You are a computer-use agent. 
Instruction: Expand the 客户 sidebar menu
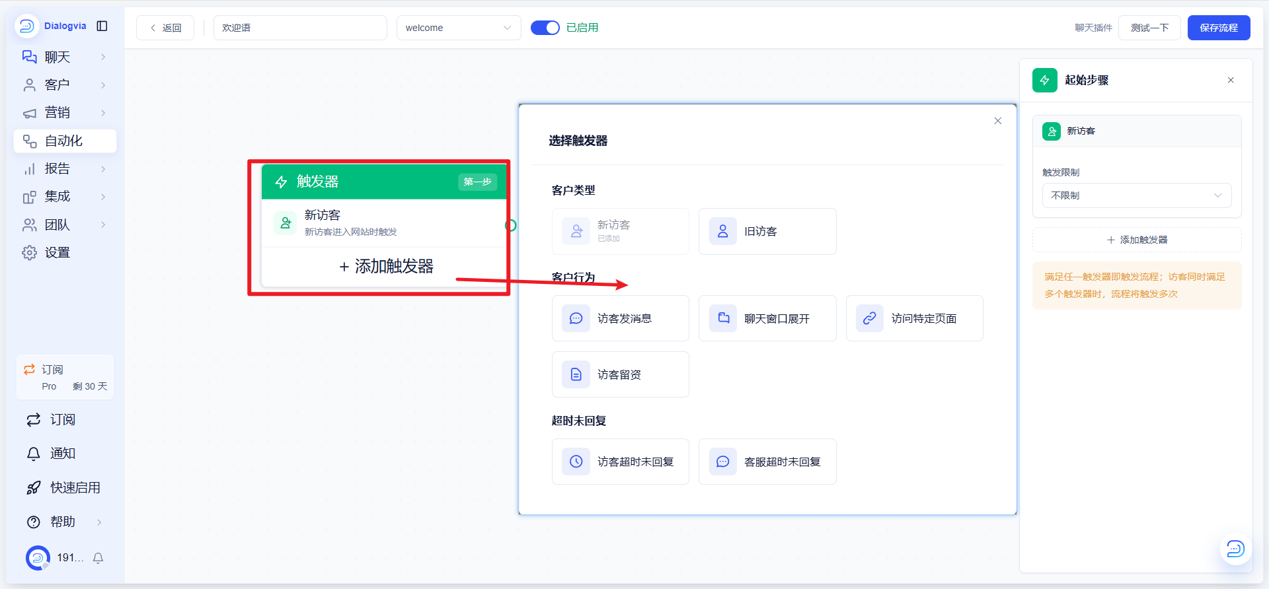(x=65, y=85)
